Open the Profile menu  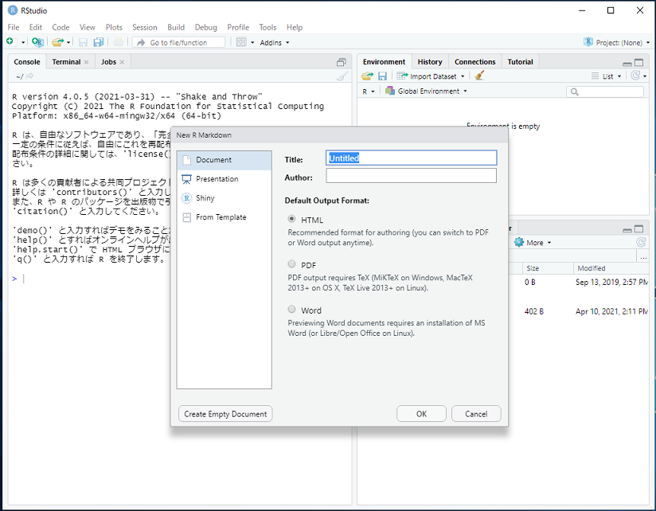(238, 27)
